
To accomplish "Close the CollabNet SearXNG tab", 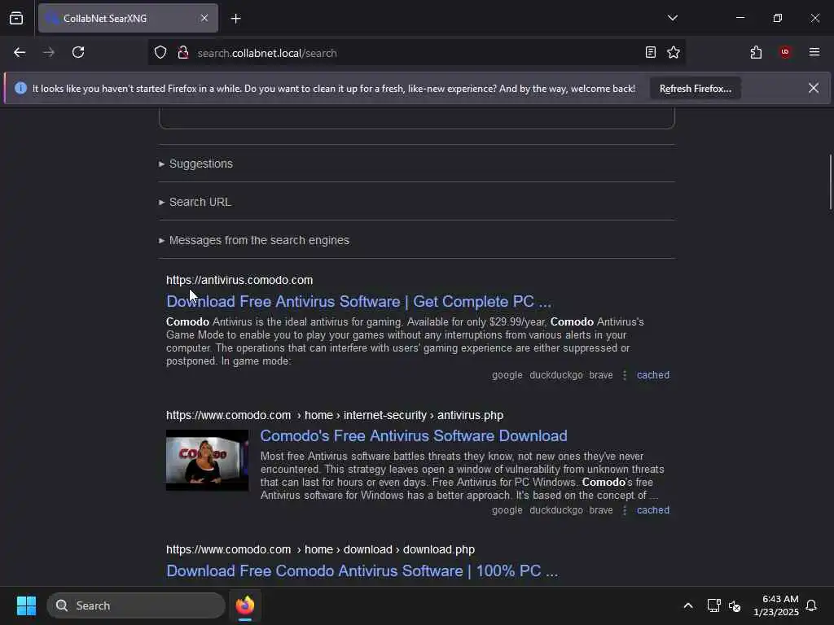I will [x=204, y=18].
